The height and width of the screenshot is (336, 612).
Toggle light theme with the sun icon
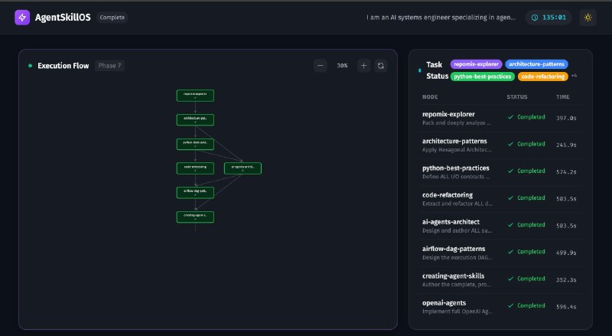coord(588,17)
